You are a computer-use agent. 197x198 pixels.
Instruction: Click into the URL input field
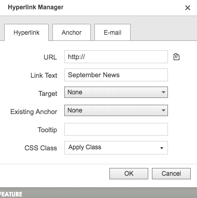tap(116, 57)
